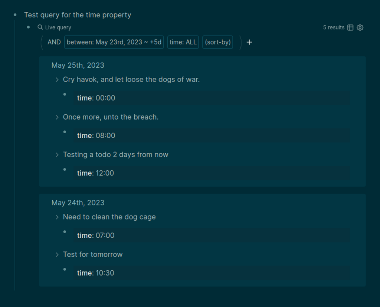Click the Live query magnifier icon

tap(40, 27)
